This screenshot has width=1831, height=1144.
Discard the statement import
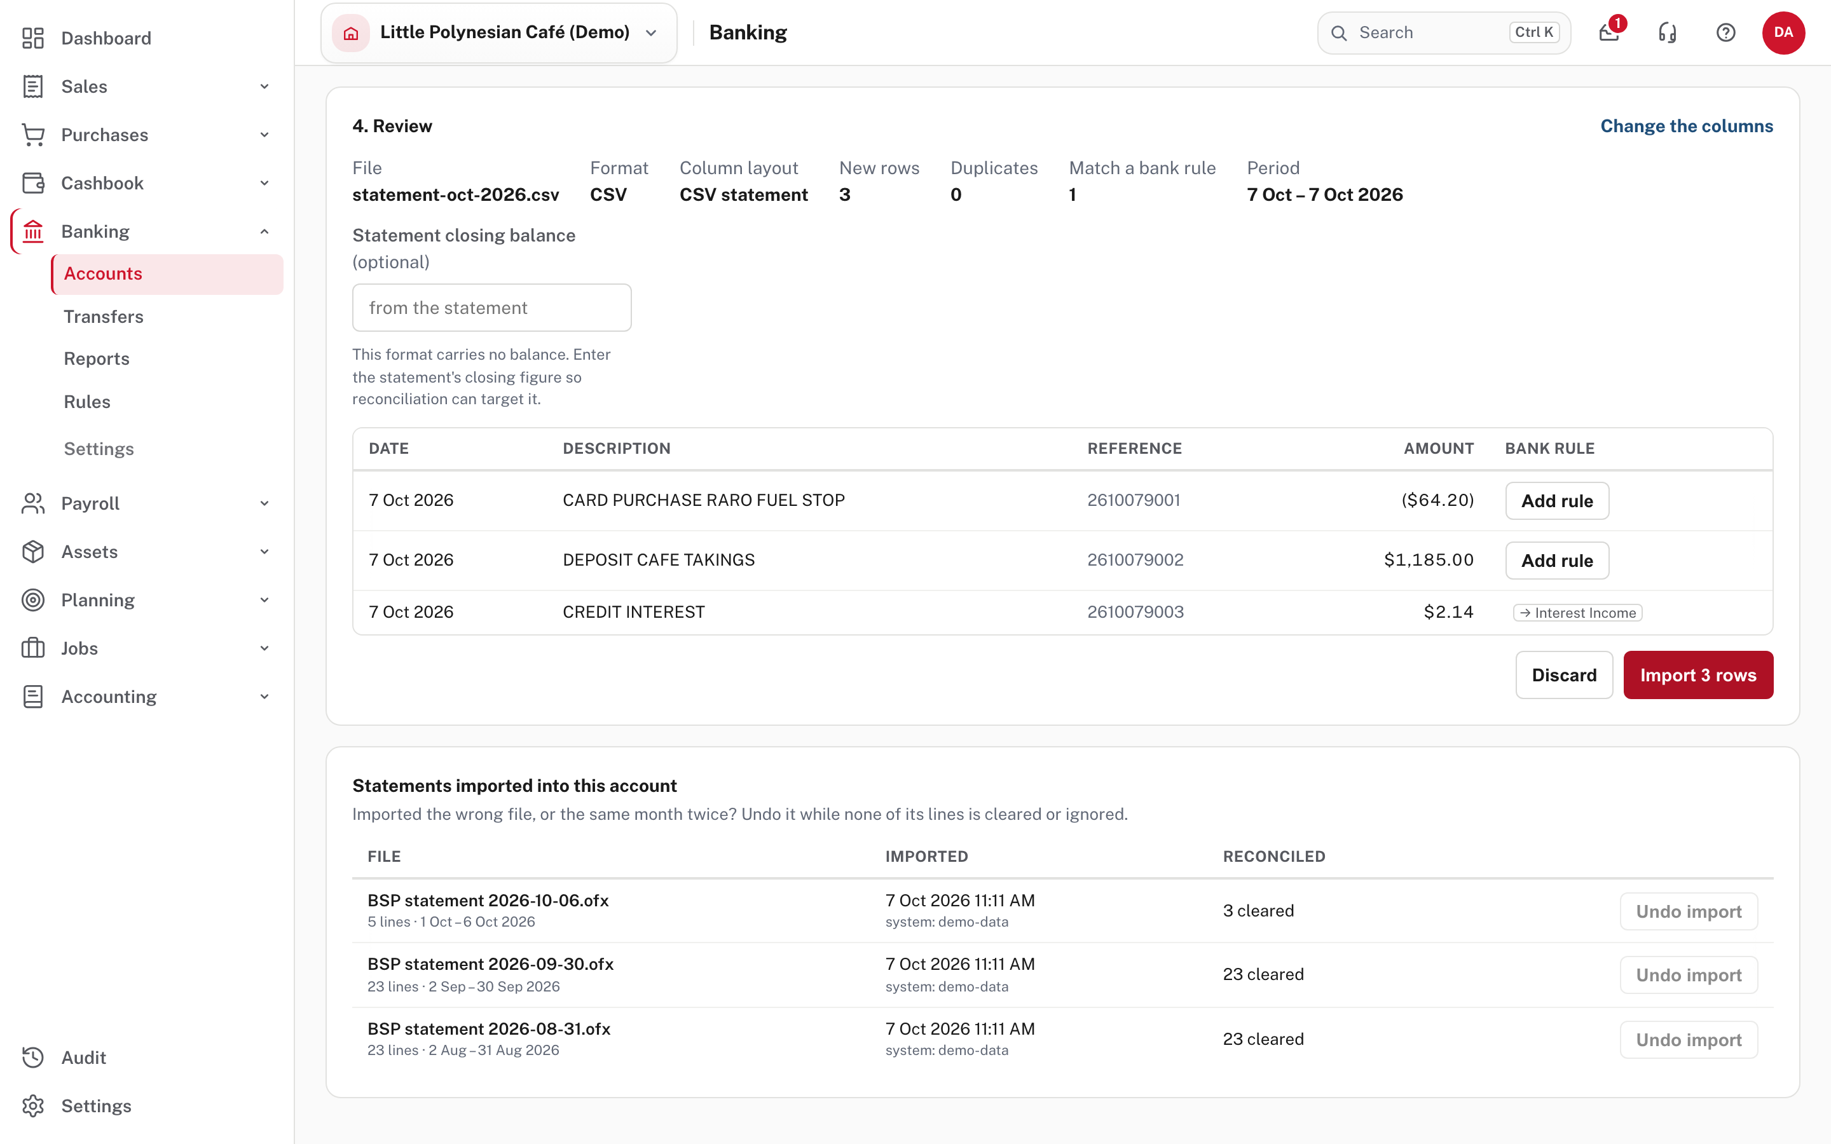1564,675
